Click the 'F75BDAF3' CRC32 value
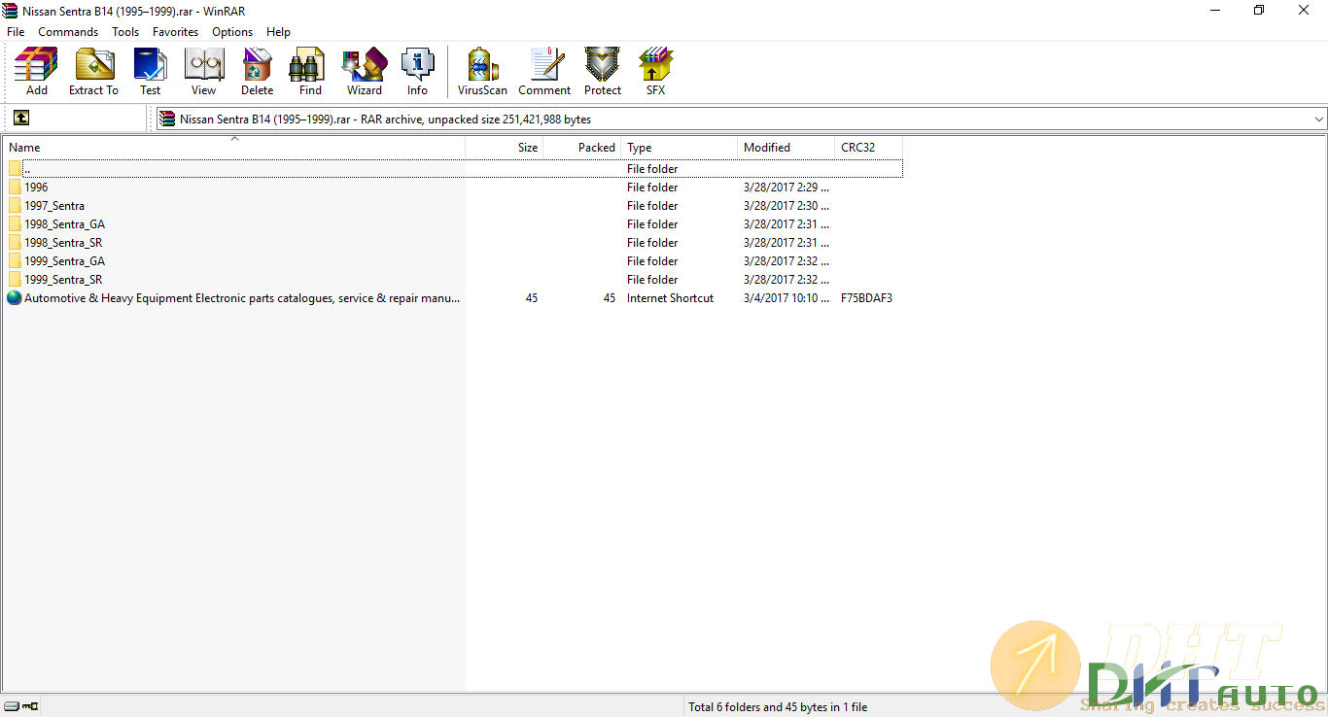This screenshot has height=717, width=1328. (866, 298)
